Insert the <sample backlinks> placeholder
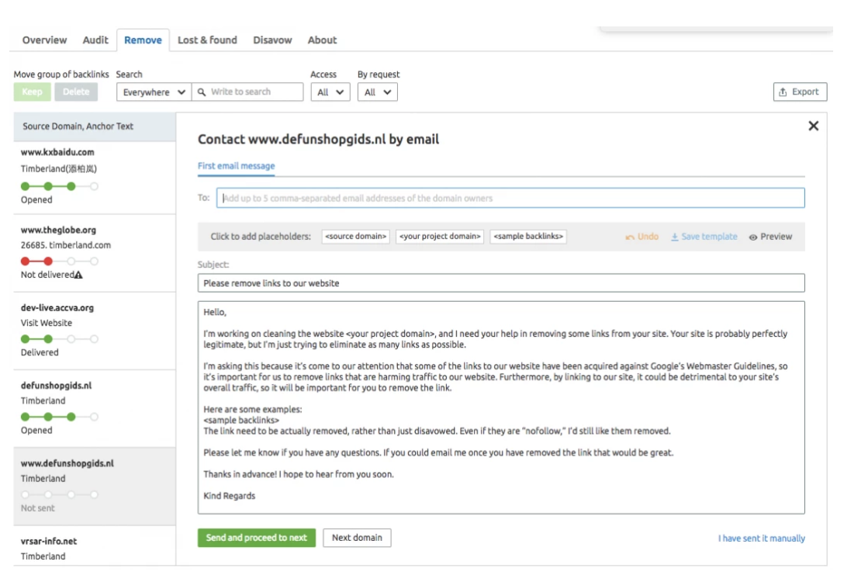This screenshot has width=844, height=582. click(x=527, y=237)
